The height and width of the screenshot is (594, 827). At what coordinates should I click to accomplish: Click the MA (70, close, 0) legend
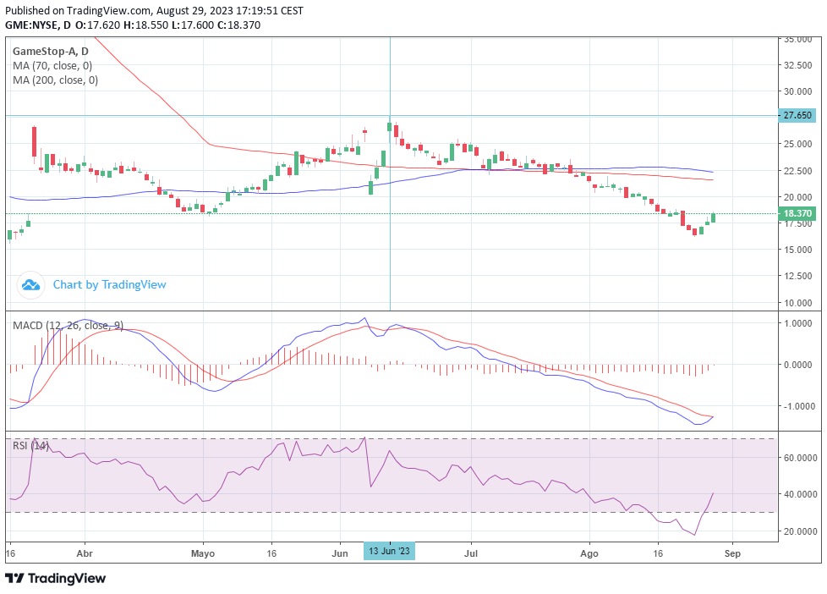coord(52,66)
